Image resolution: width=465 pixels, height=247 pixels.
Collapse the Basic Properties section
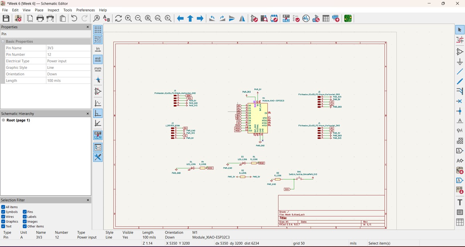(x=3, y=42)
